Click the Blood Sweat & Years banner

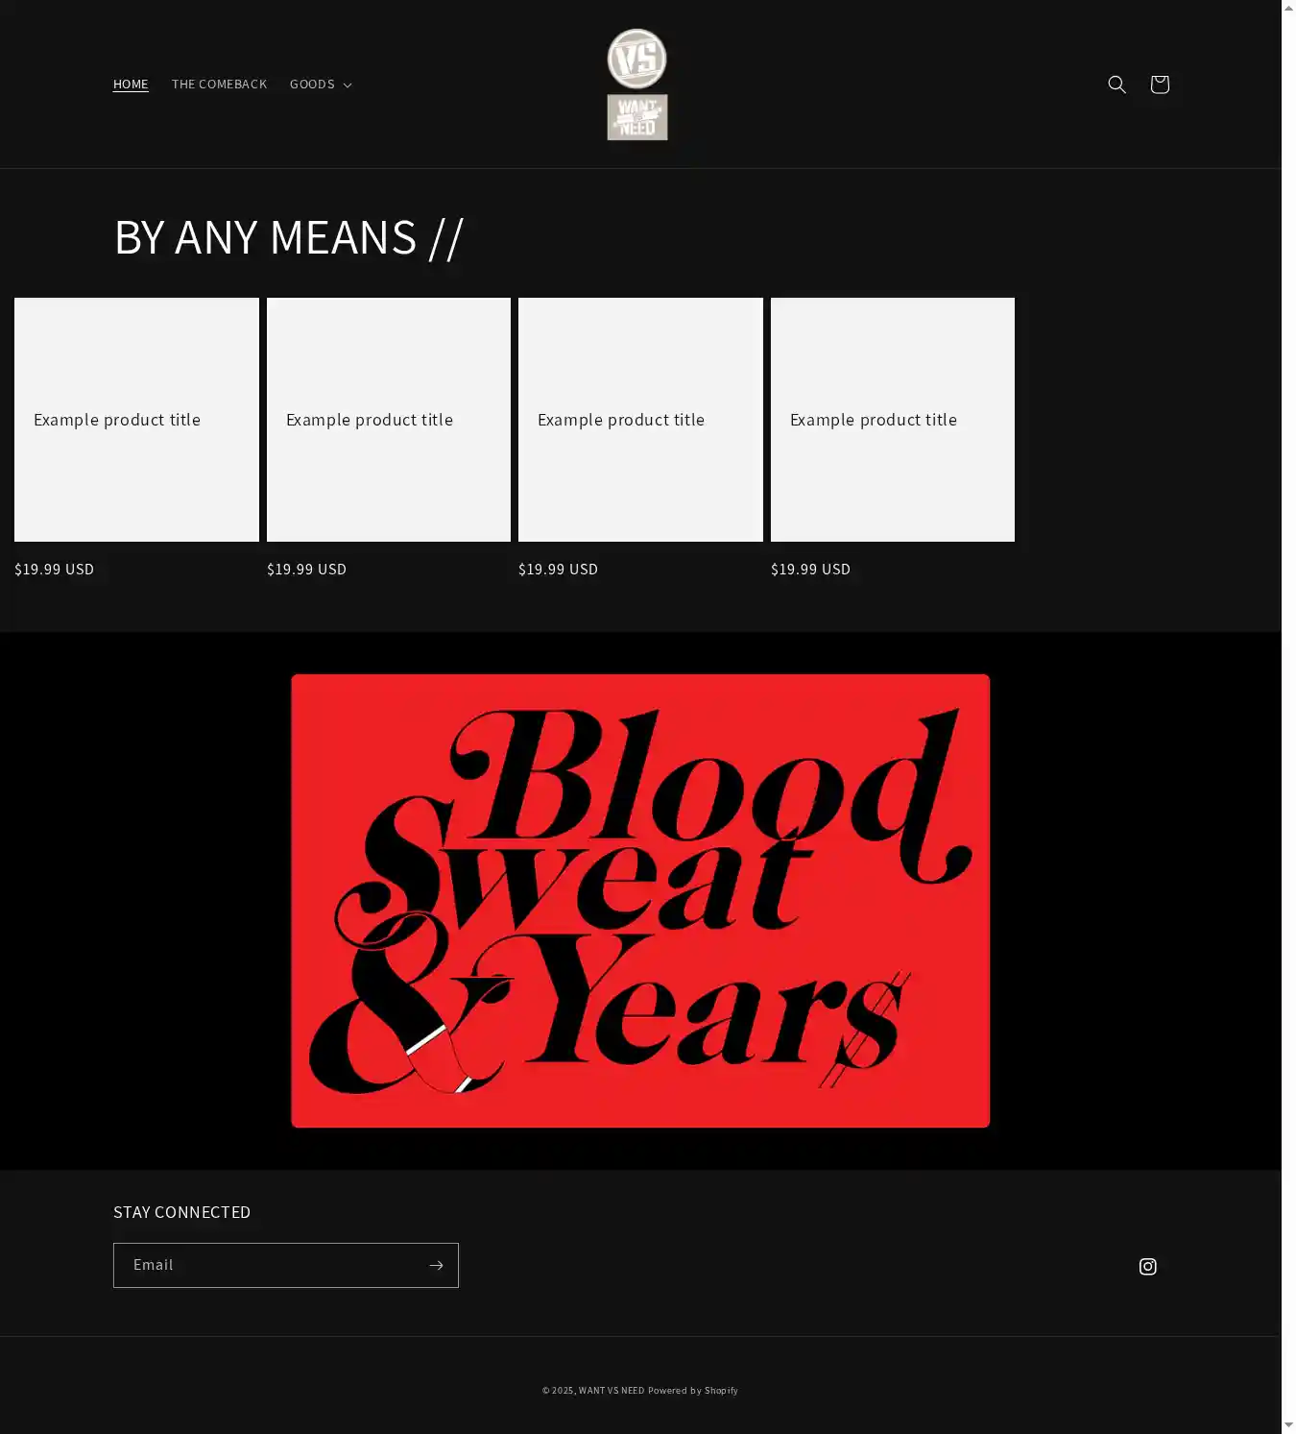coord(640,901)
